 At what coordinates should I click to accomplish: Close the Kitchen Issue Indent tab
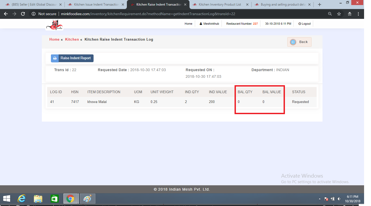123,5
